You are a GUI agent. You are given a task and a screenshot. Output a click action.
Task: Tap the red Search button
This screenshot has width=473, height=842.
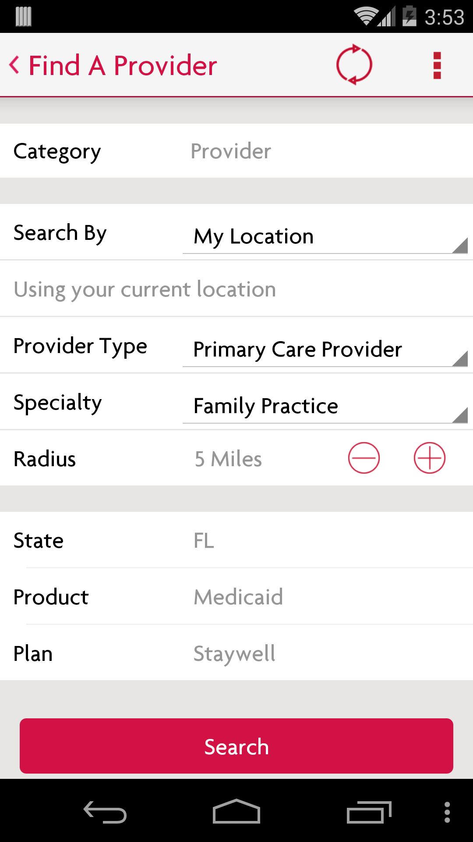coord(236,746)
